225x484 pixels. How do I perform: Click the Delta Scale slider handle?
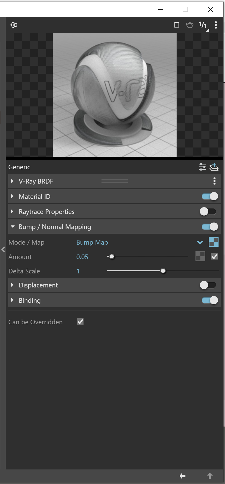(163, 271)
